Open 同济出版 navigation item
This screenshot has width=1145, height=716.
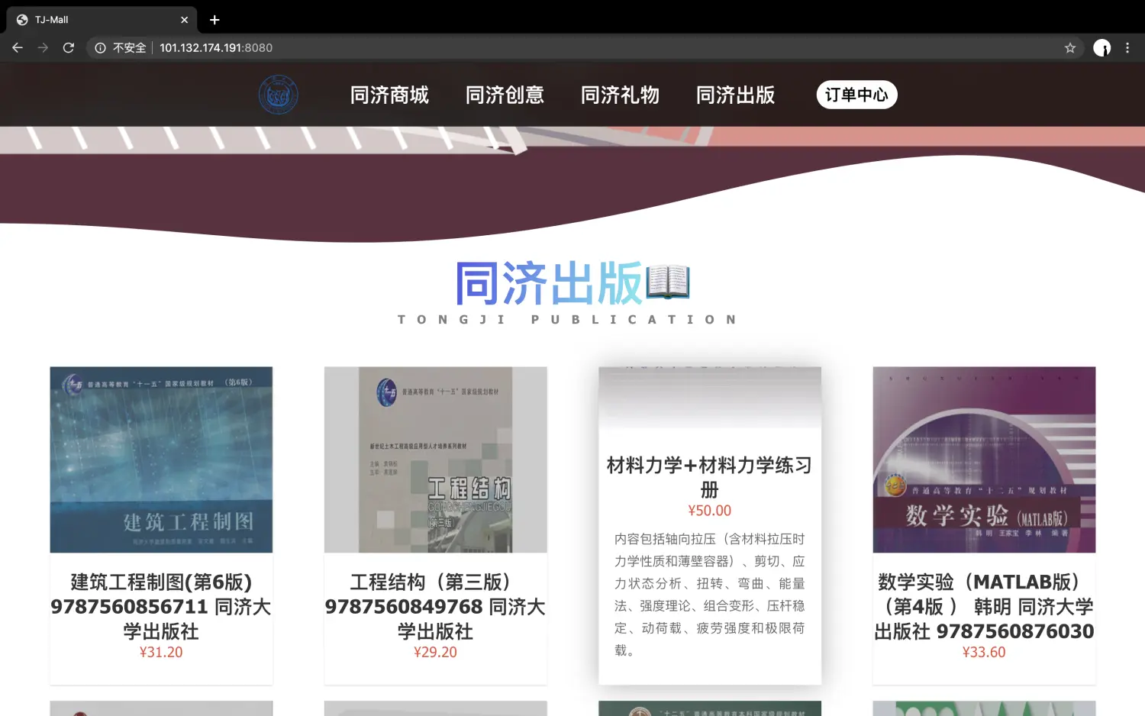(x=735, y=95)
